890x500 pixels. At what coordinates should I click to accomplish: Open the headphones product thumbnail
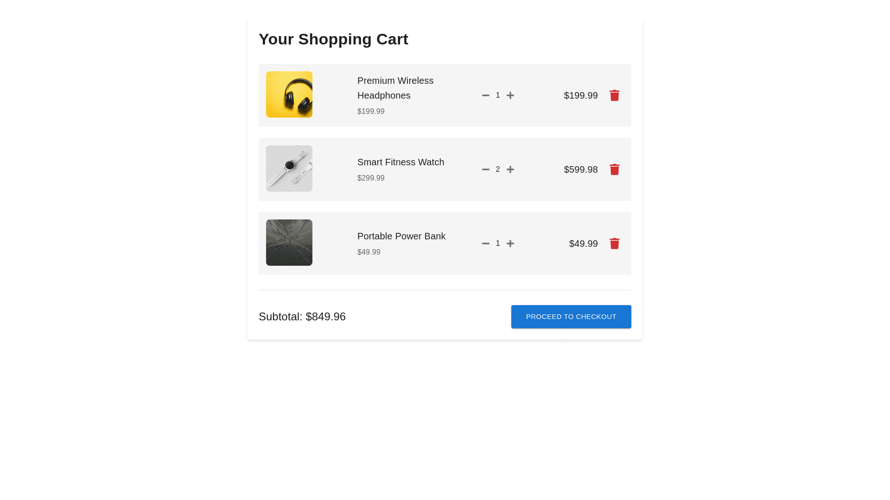(289, 94)
